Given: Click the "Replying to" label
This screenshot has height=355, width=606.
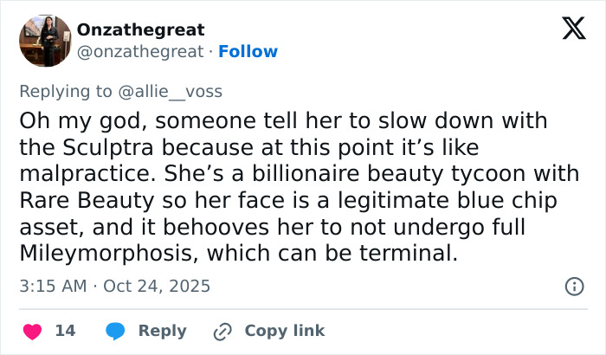Looking at the screenshot, I should tap(66, 90).
